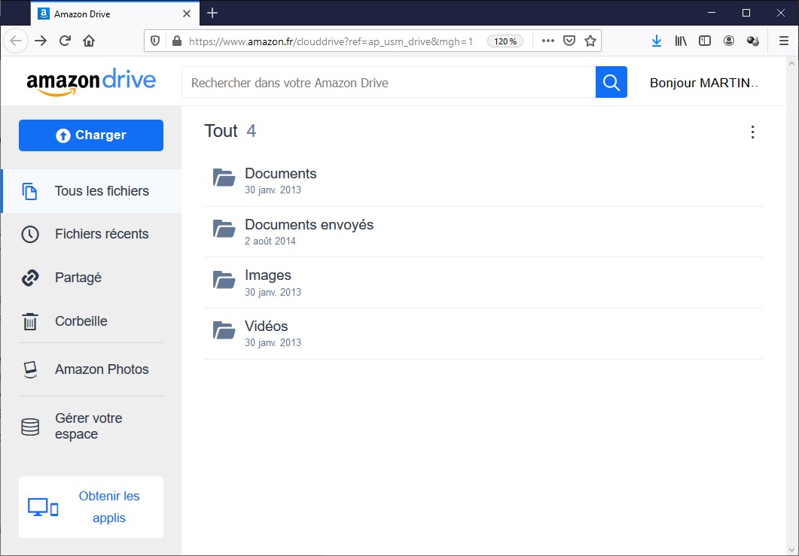Image resolution: width=799 pixels, height=556 pixels.
Task: Follow the Obtenir les applis link
Action: coord(109,507)
